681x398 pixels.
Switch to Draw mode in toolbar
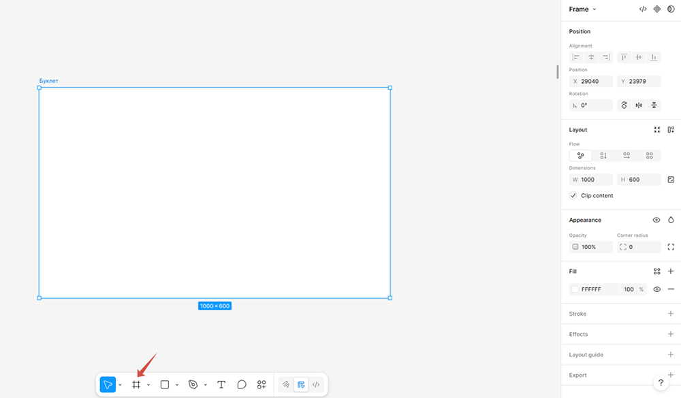pyautogui.click(x=285, y=384)
